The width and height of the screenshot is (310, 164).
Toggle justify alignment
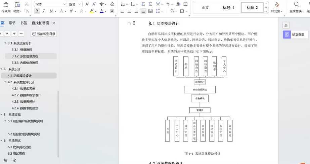(143, 11)
